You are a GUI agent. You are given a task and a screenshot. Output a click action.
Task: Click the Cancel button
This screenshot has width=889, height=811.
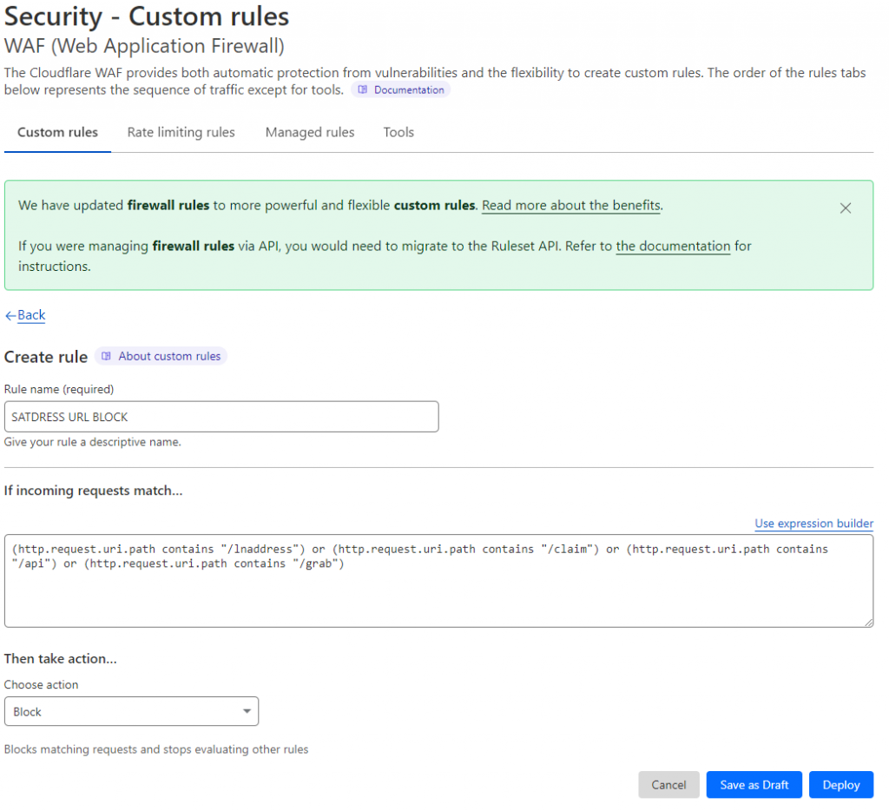(668, 785)
